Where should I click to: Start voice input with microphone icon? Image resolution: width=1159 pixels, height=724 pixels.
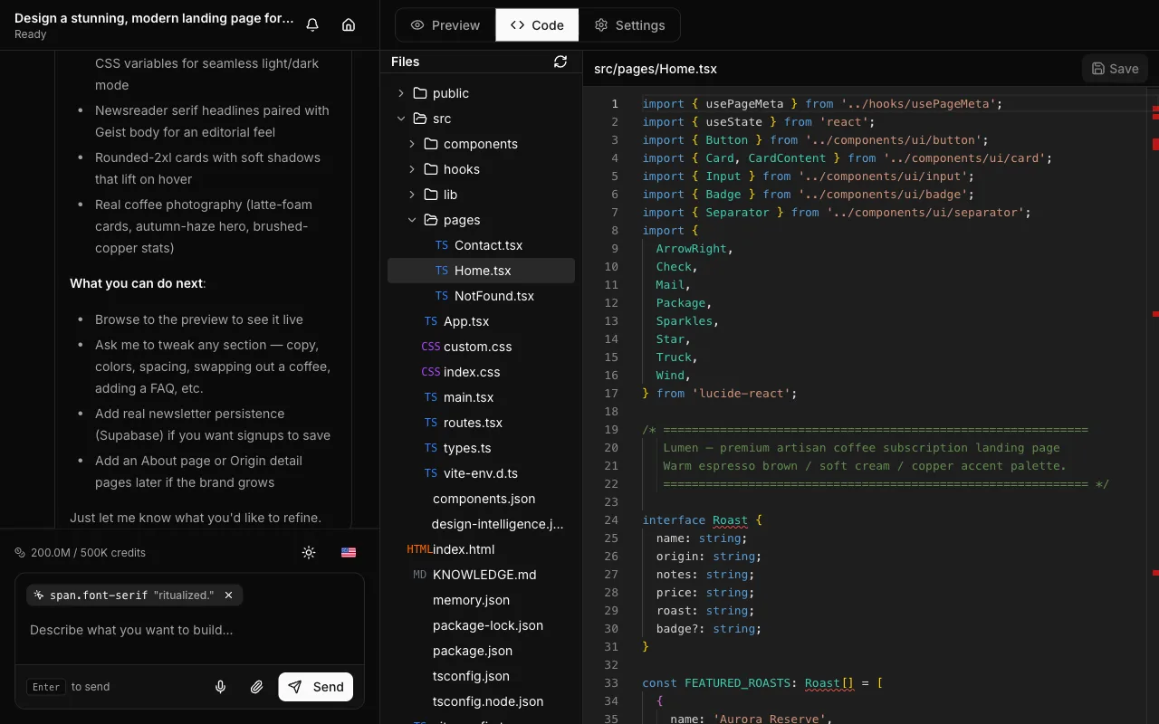[x=220, y=687]
